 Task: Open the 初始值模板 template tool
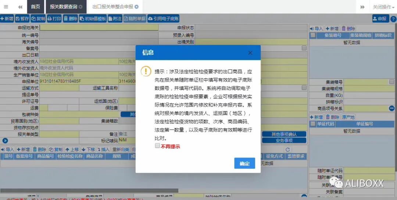[93, 18]
